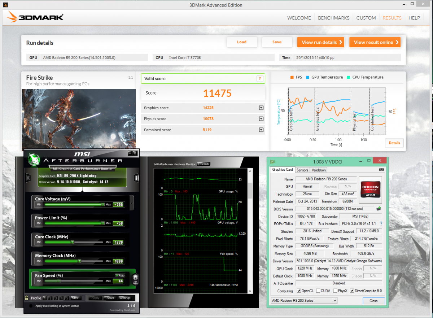Click Afterburner Reset button
Image resolution: width=433 pixels, height=318 pixels.
pos(110,298)
